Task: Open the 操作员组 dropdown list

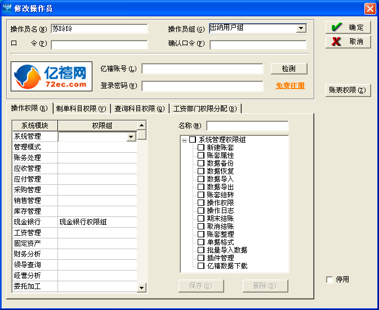Action: tap(301, 28)
